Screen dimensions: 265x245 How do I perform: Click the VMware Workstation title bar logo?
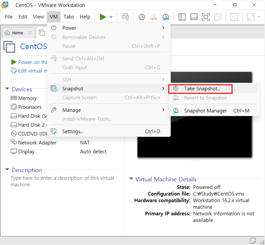click(5, 5)
